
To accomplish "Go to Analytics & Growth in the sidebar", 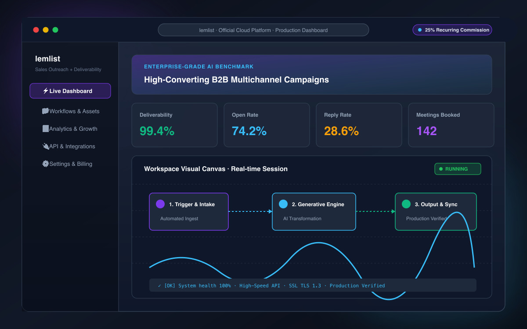I will [70, 129].
